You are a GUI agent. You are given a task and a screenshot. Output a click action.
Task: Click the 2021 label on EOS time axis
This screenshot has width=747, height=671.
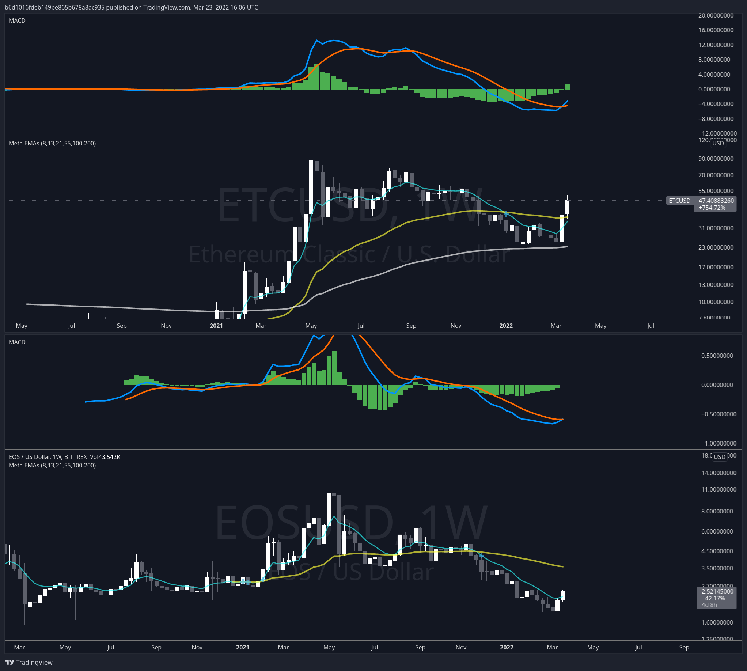pos(243,647)
